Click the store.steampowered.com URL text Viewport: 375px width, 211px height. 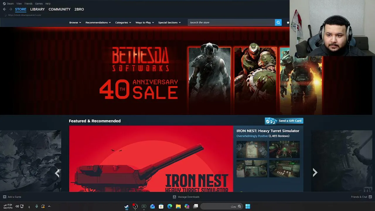[x=25, y=15]
